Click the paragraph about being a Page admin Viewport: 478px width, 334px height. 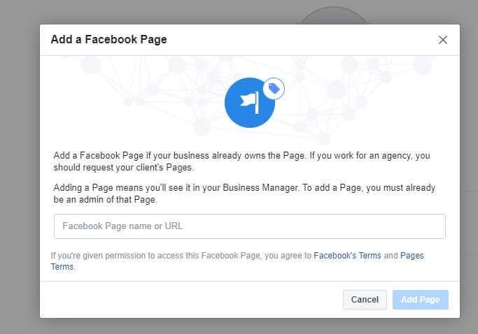(x=244, y=194)
